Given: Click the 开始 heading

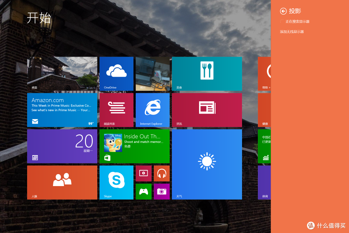Looking at the screenshot, I should coord(39,18).
